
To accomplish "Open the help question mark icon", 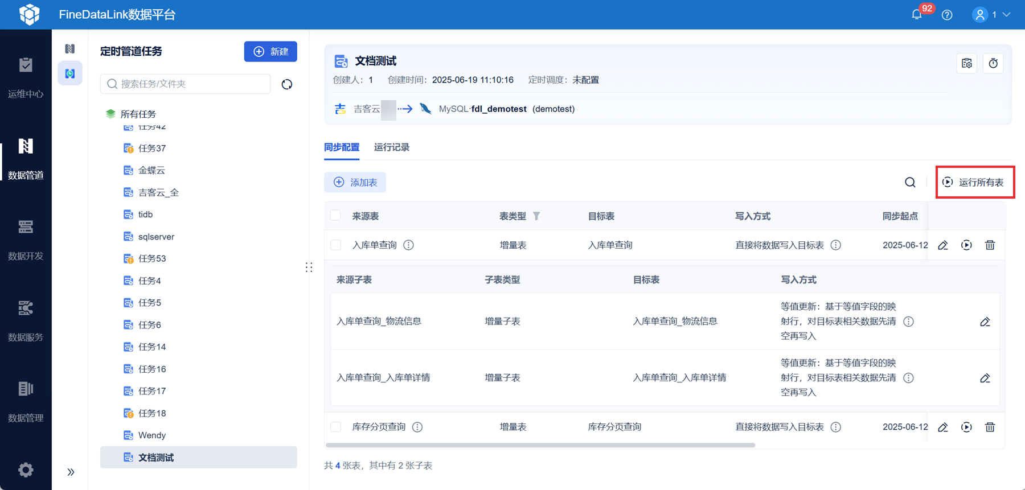I will tap(947, 15).
